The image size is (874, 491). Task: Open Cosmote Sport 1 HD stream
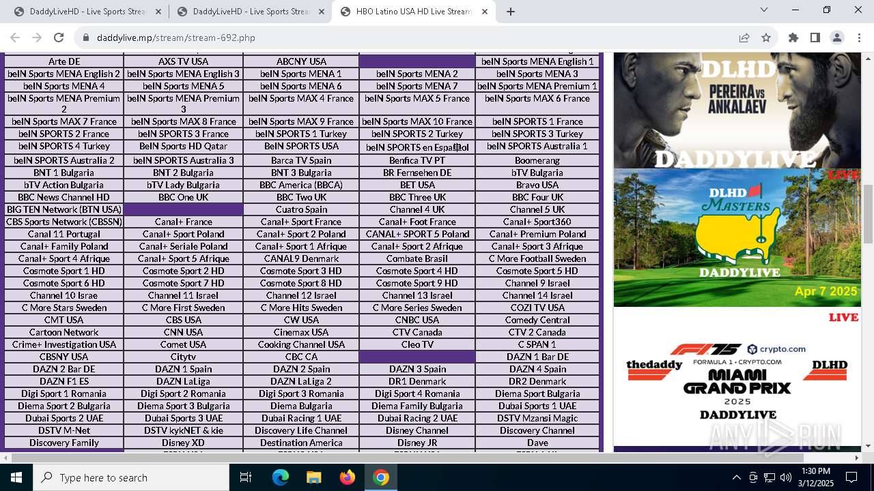click(x=64, y=271)
